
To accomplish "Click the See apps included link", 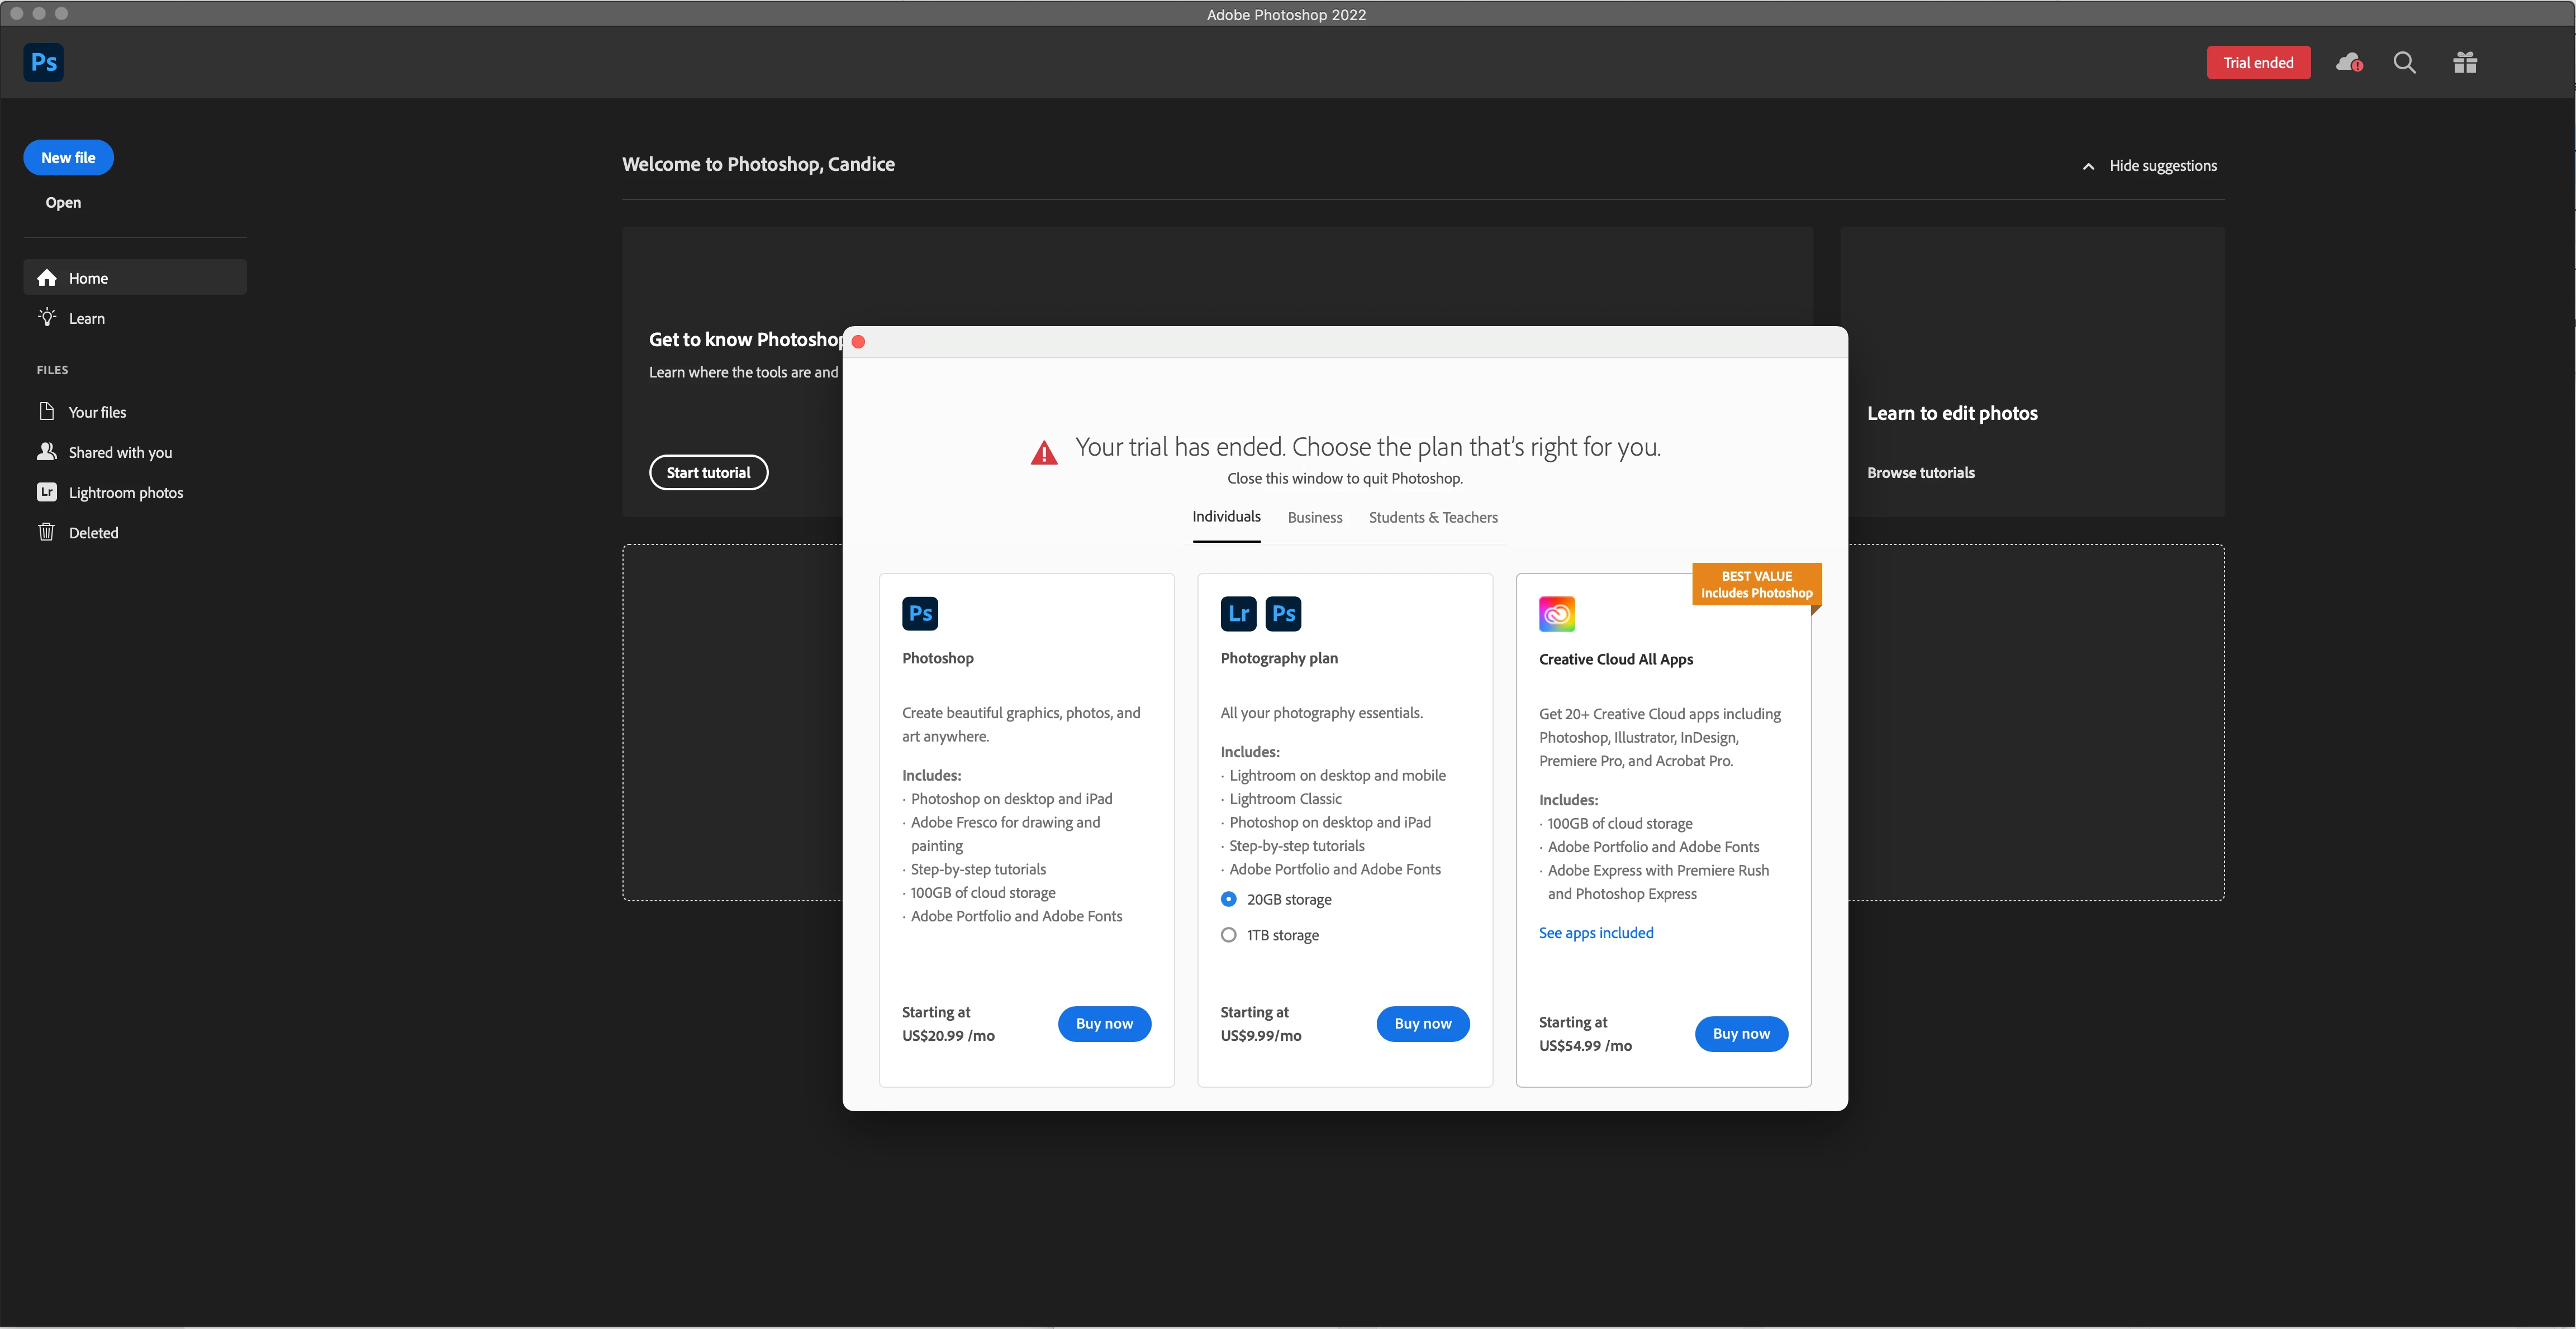I will coord(1595,933).
